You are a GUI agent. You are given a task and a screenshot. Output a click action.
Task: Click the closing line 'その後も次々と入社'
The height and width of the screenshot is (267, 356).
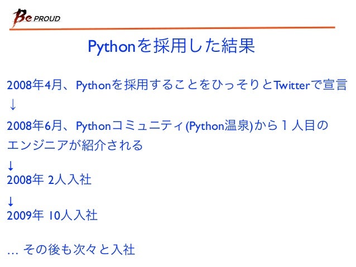click(79, 249)
